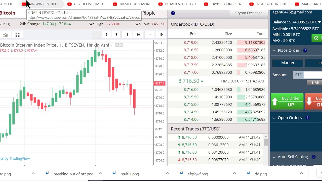Select the 15 minute chart interval
This screenshot has height=181, width=322.
[127, 35]
